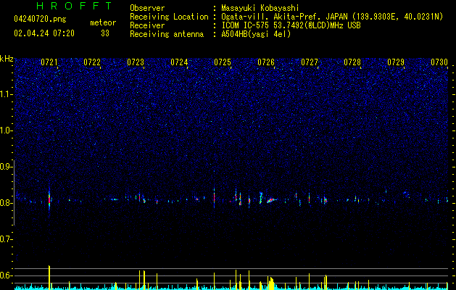This screenshot has width=456, height=290.
Task: Click the A504HB(yagi 4el) antenna value
Action: tap(256, 34)
